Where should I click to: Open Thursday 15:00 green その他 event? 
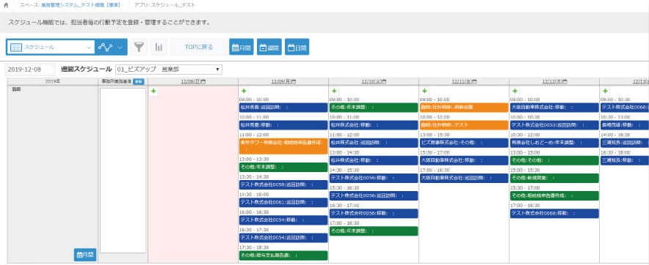tap(554, 178)
